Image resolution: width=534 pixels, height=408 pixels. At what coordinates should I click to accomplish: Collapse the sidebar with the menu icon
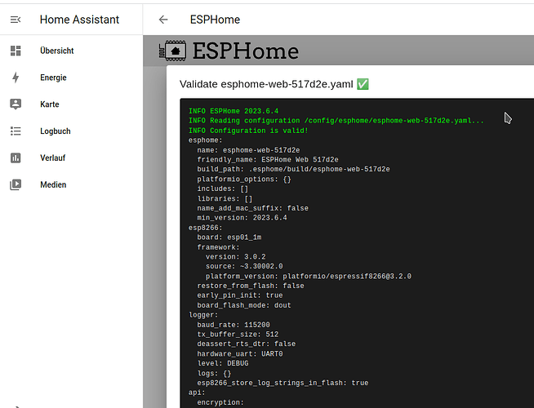tap(16, 20)
